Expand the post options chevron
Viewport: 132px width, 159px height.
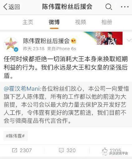(x=129, y=40)
